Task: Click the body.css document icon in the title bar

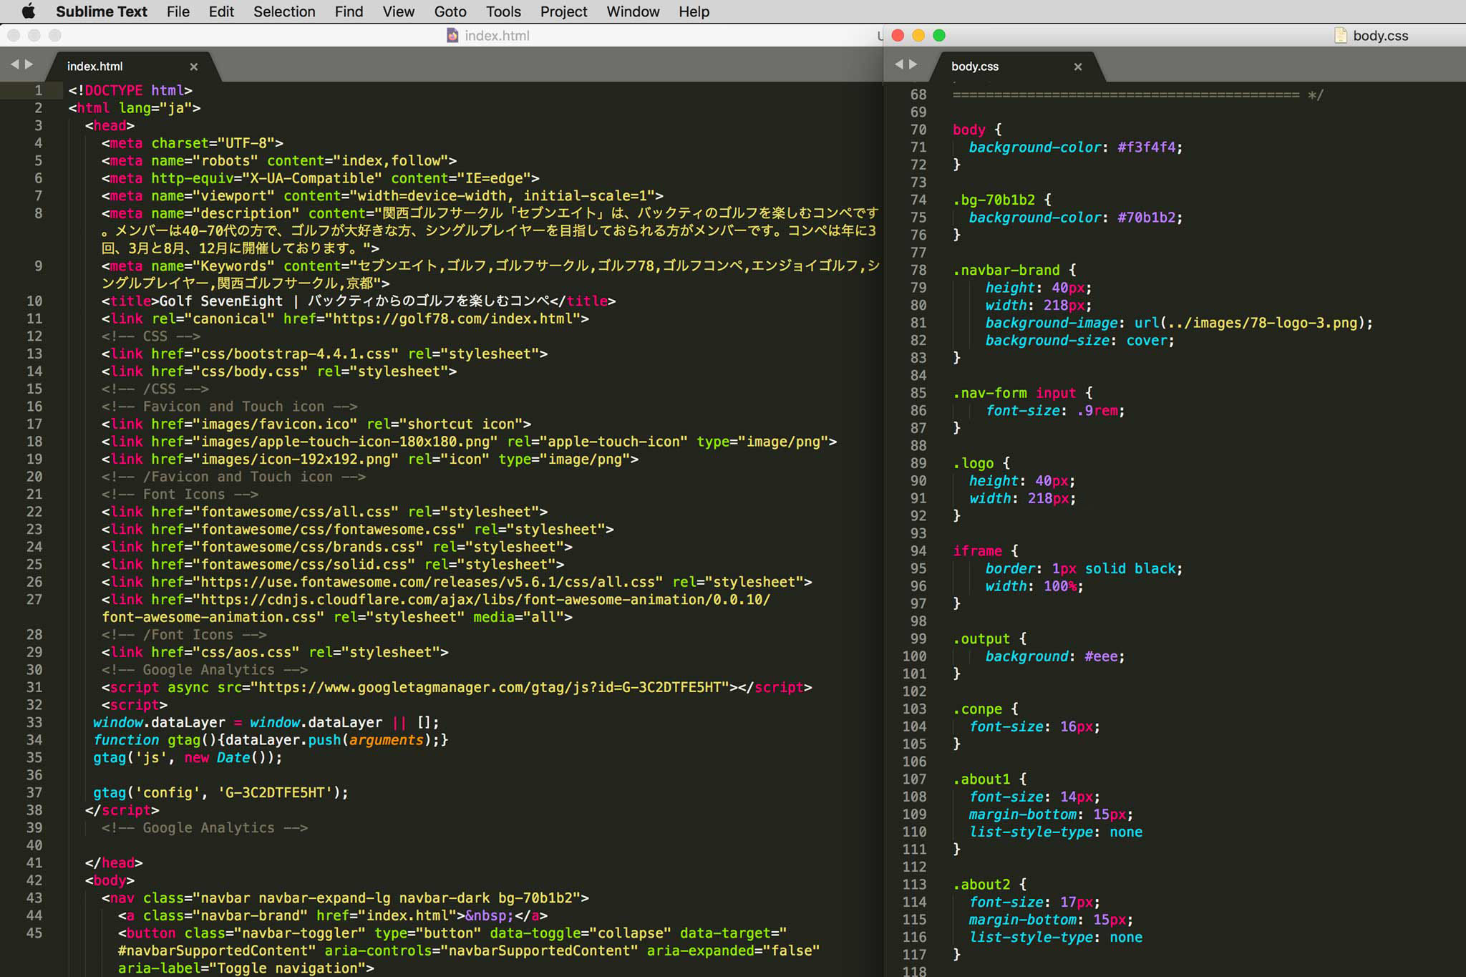Action: (x=1341, y=35)
